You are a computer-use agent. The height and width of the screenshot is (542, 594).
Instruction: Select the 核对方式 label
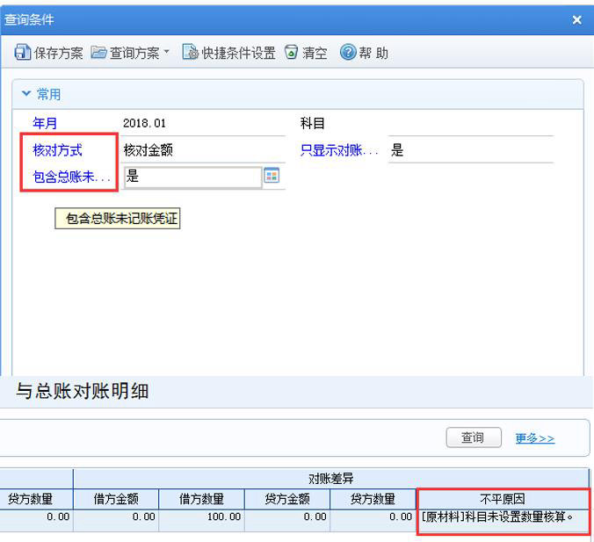point(57,150)
